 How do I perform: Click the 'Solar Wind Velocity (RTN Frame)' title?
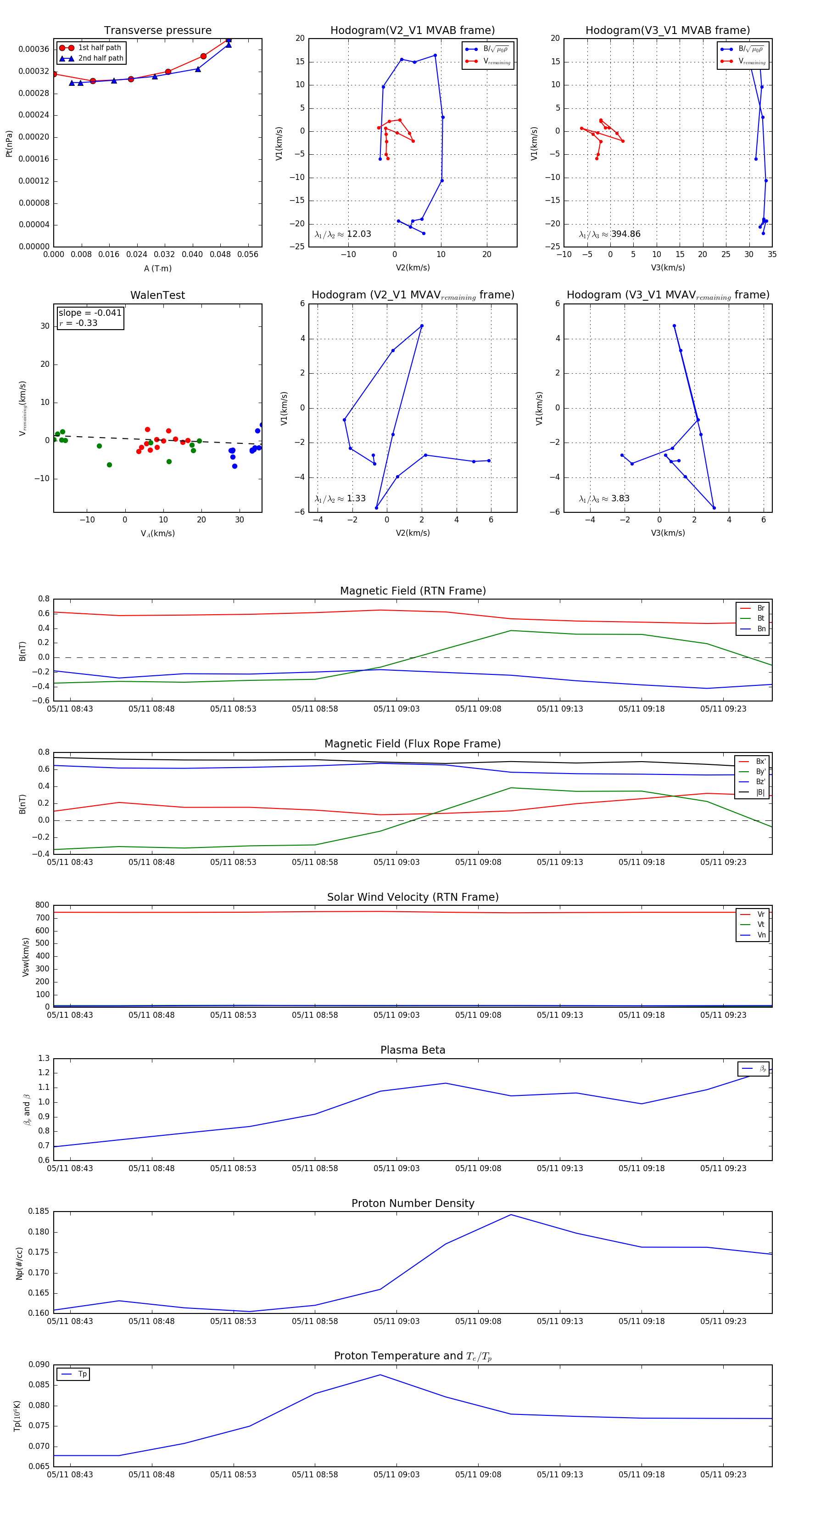413,897
